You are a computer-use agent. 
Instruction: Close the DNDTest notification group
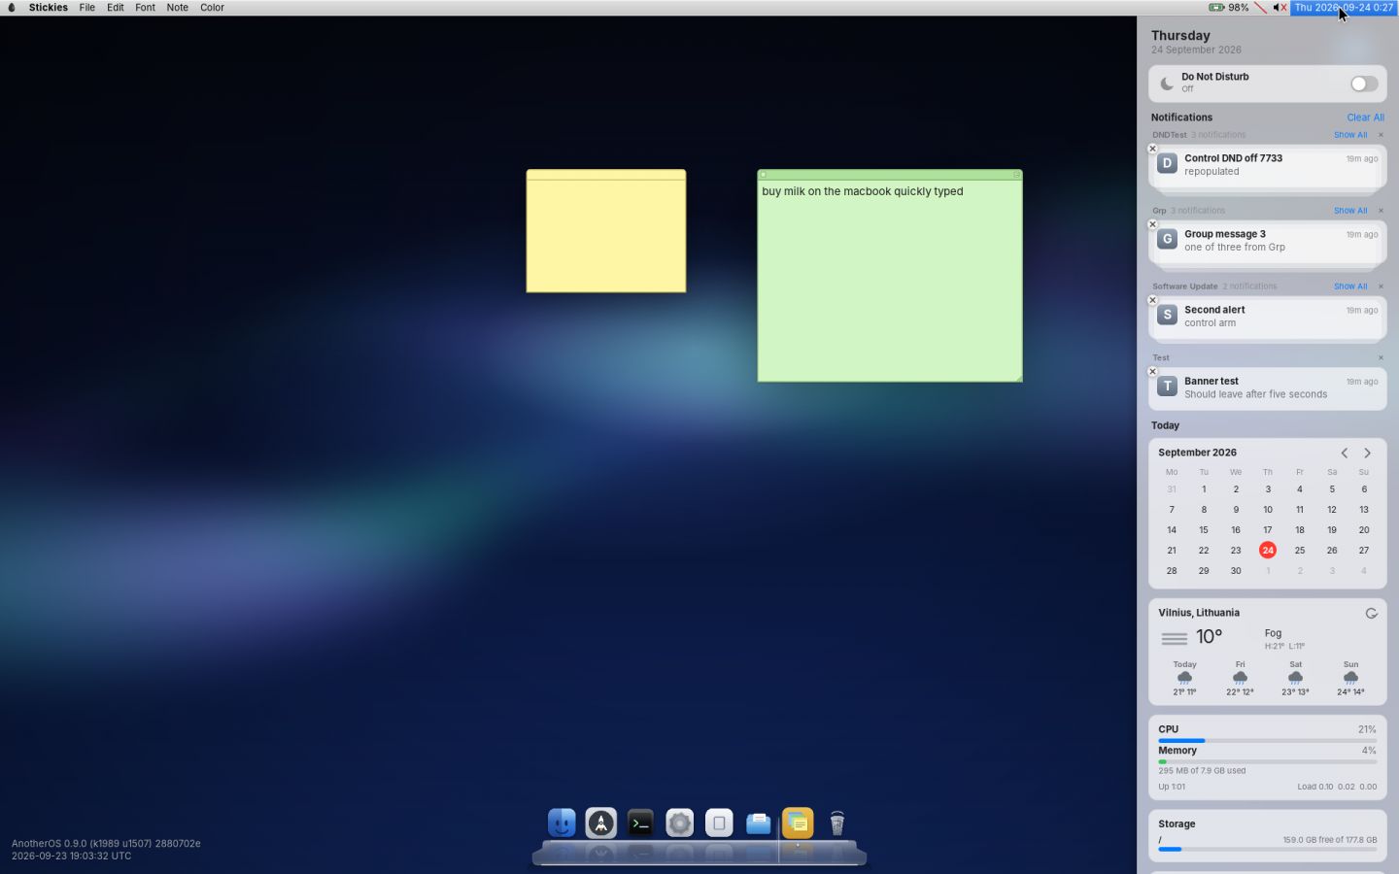1381,135
